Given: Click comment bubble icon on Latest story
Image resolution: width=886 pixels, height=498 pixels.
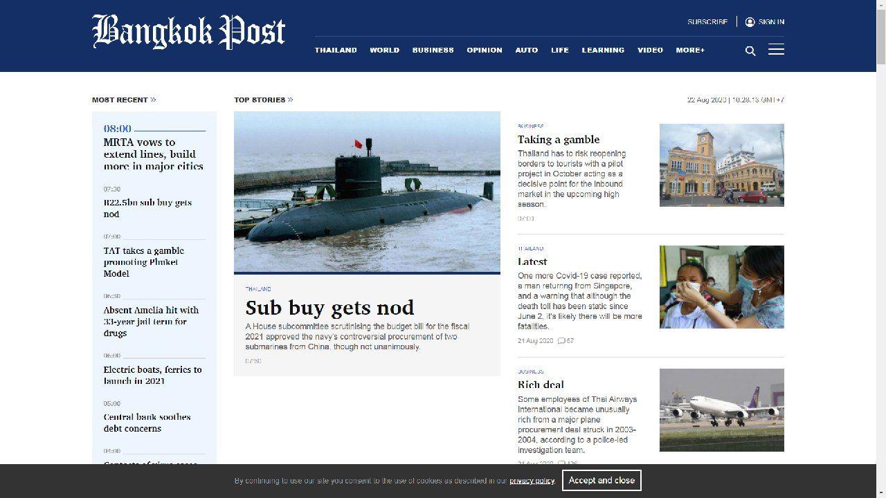Looking at the screenshot, I should tap(561, 341).
